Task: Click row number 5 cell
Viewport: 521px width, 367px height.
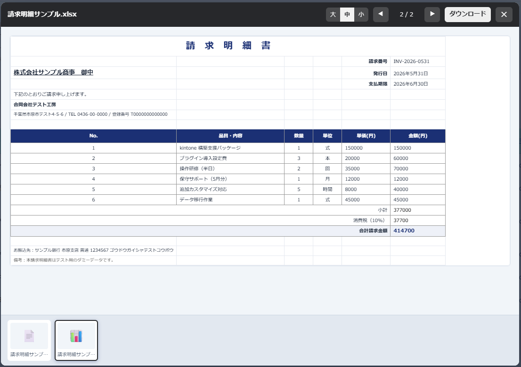Action: point(93,189)
